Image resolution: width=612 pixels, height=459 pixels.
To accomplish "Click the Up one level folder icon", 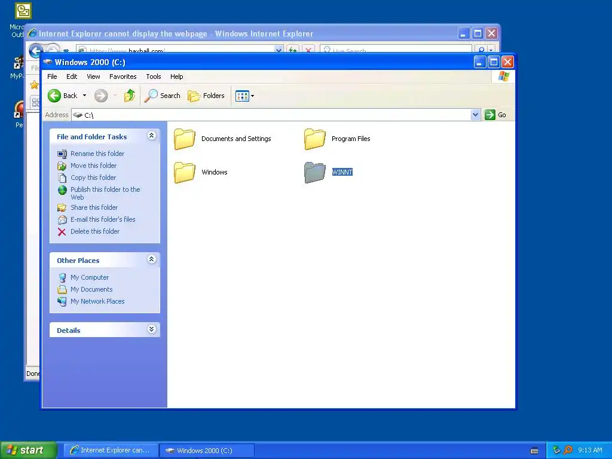I will 130,96.
